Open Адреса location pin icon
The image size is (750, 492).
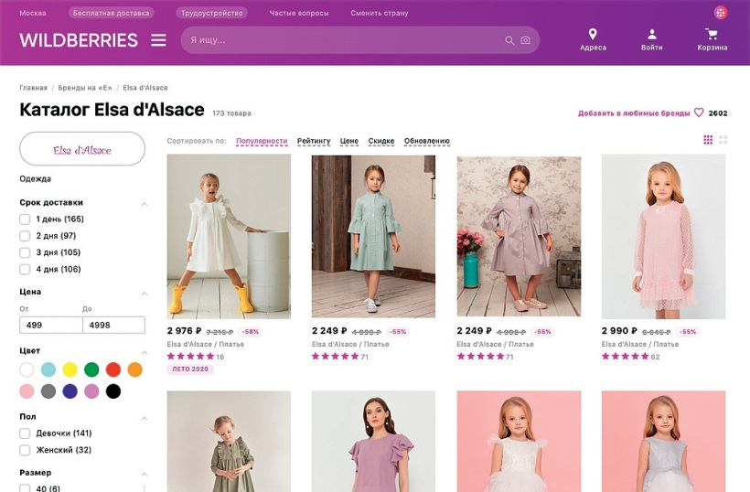tap(593, 34)
